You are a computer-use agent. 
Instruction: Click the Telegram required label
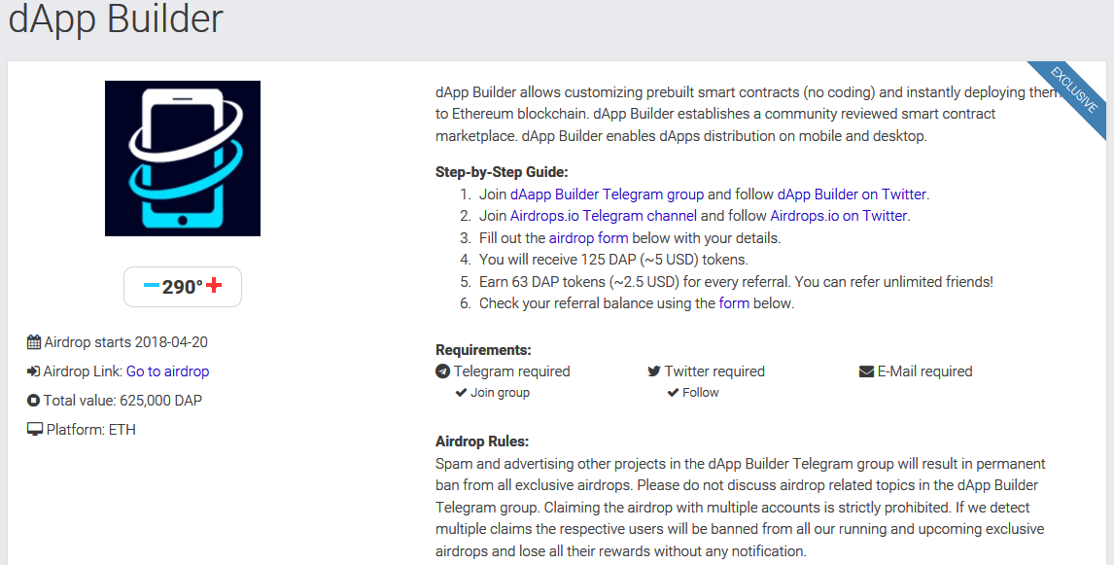point(511,371)
